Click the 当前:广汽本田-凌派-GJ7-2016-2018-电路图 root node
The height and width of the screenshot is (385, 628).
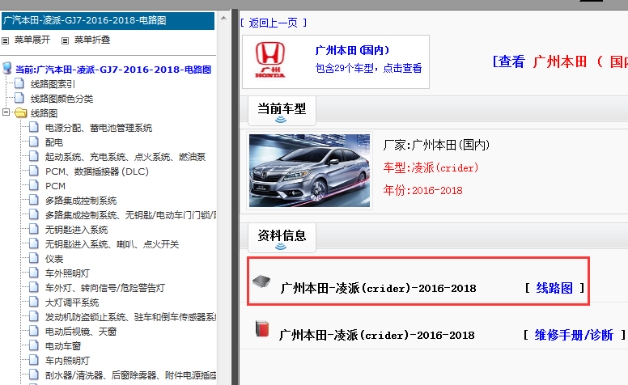pos(113,70)
